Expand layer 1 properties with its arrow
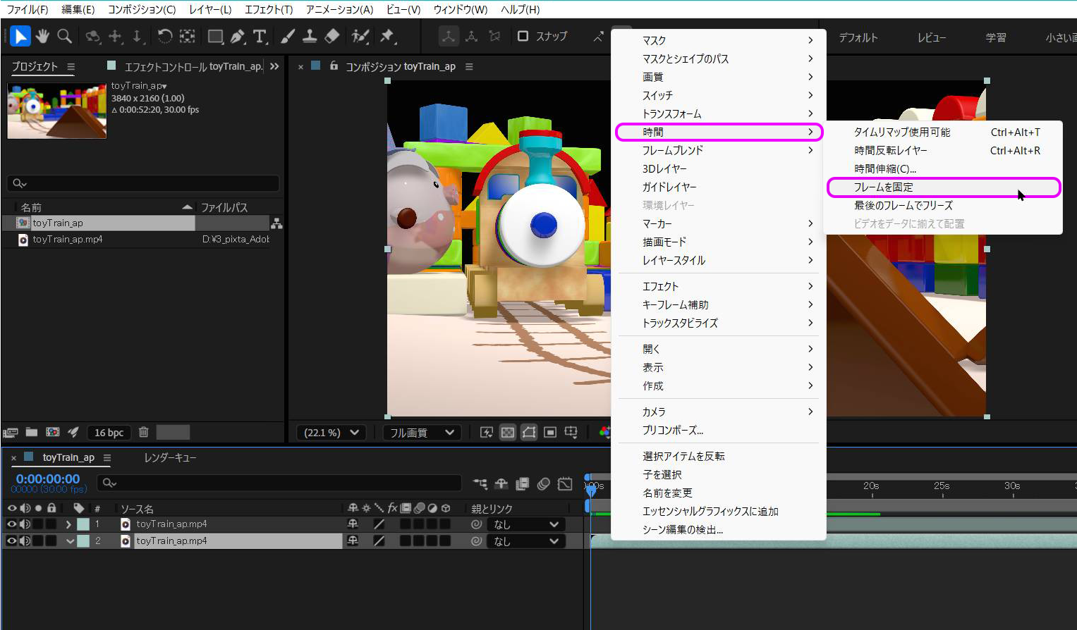1077x630 pixels. pyautogui.click(x=68, y=524)
